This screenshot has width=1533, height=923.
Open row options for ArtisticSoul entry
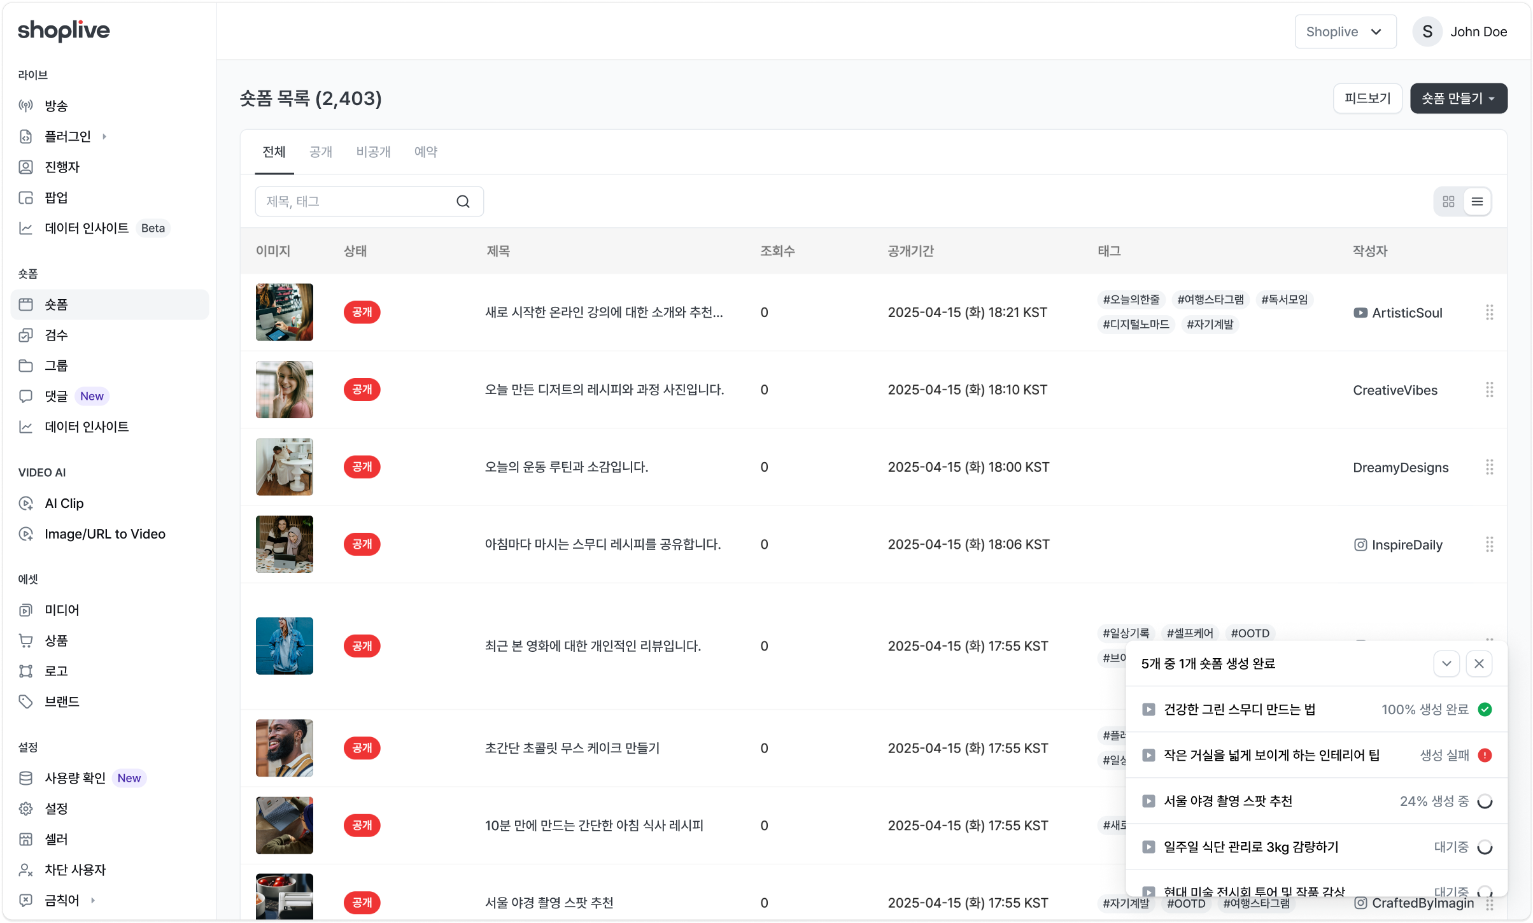click(x=1489, y=313)
